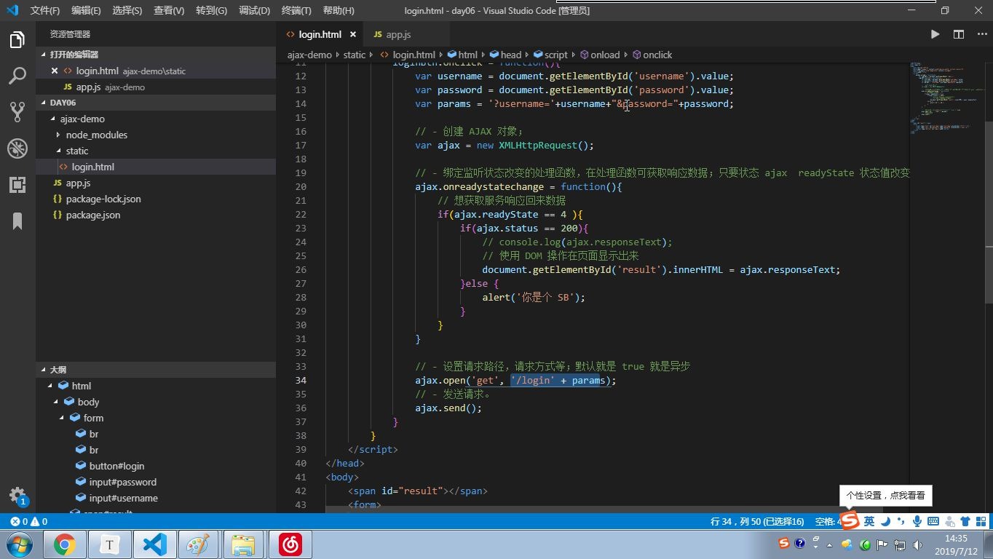Open the Sogou soft keyboard icon
Viewport: 993px width, 559px height.
933,521
